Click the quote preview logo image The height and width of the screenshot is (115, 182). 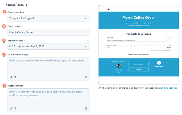tap(108, 9)
